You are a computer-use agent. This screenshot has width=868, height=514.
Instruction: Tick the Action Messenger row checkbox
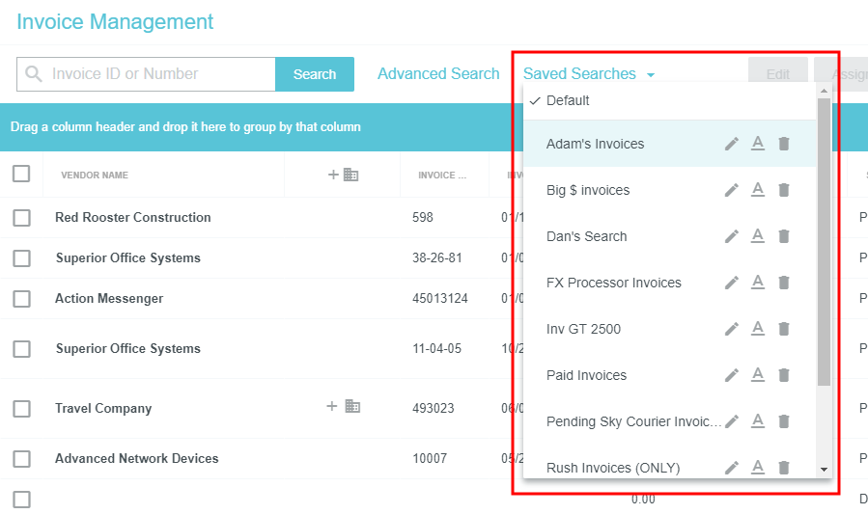(21, 299)
